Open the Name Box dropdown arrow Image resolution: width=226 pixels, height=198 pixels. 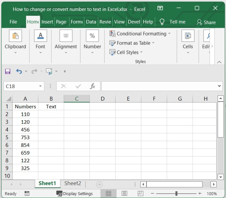coord(40,86)
